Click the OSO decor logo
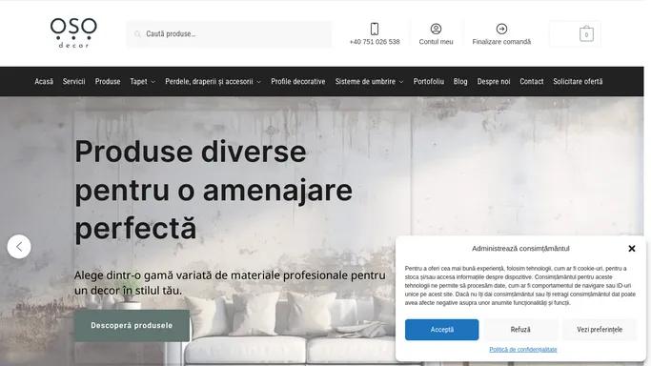The image size is (651, 366). (73, 33)
